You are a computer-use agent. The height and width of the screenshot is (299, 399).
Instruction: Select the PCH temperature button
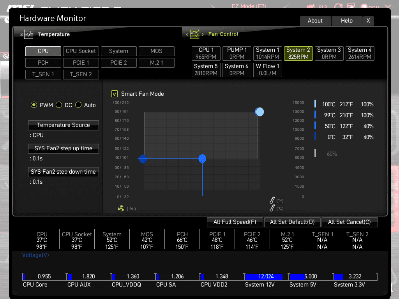click(x=43, y=63)
